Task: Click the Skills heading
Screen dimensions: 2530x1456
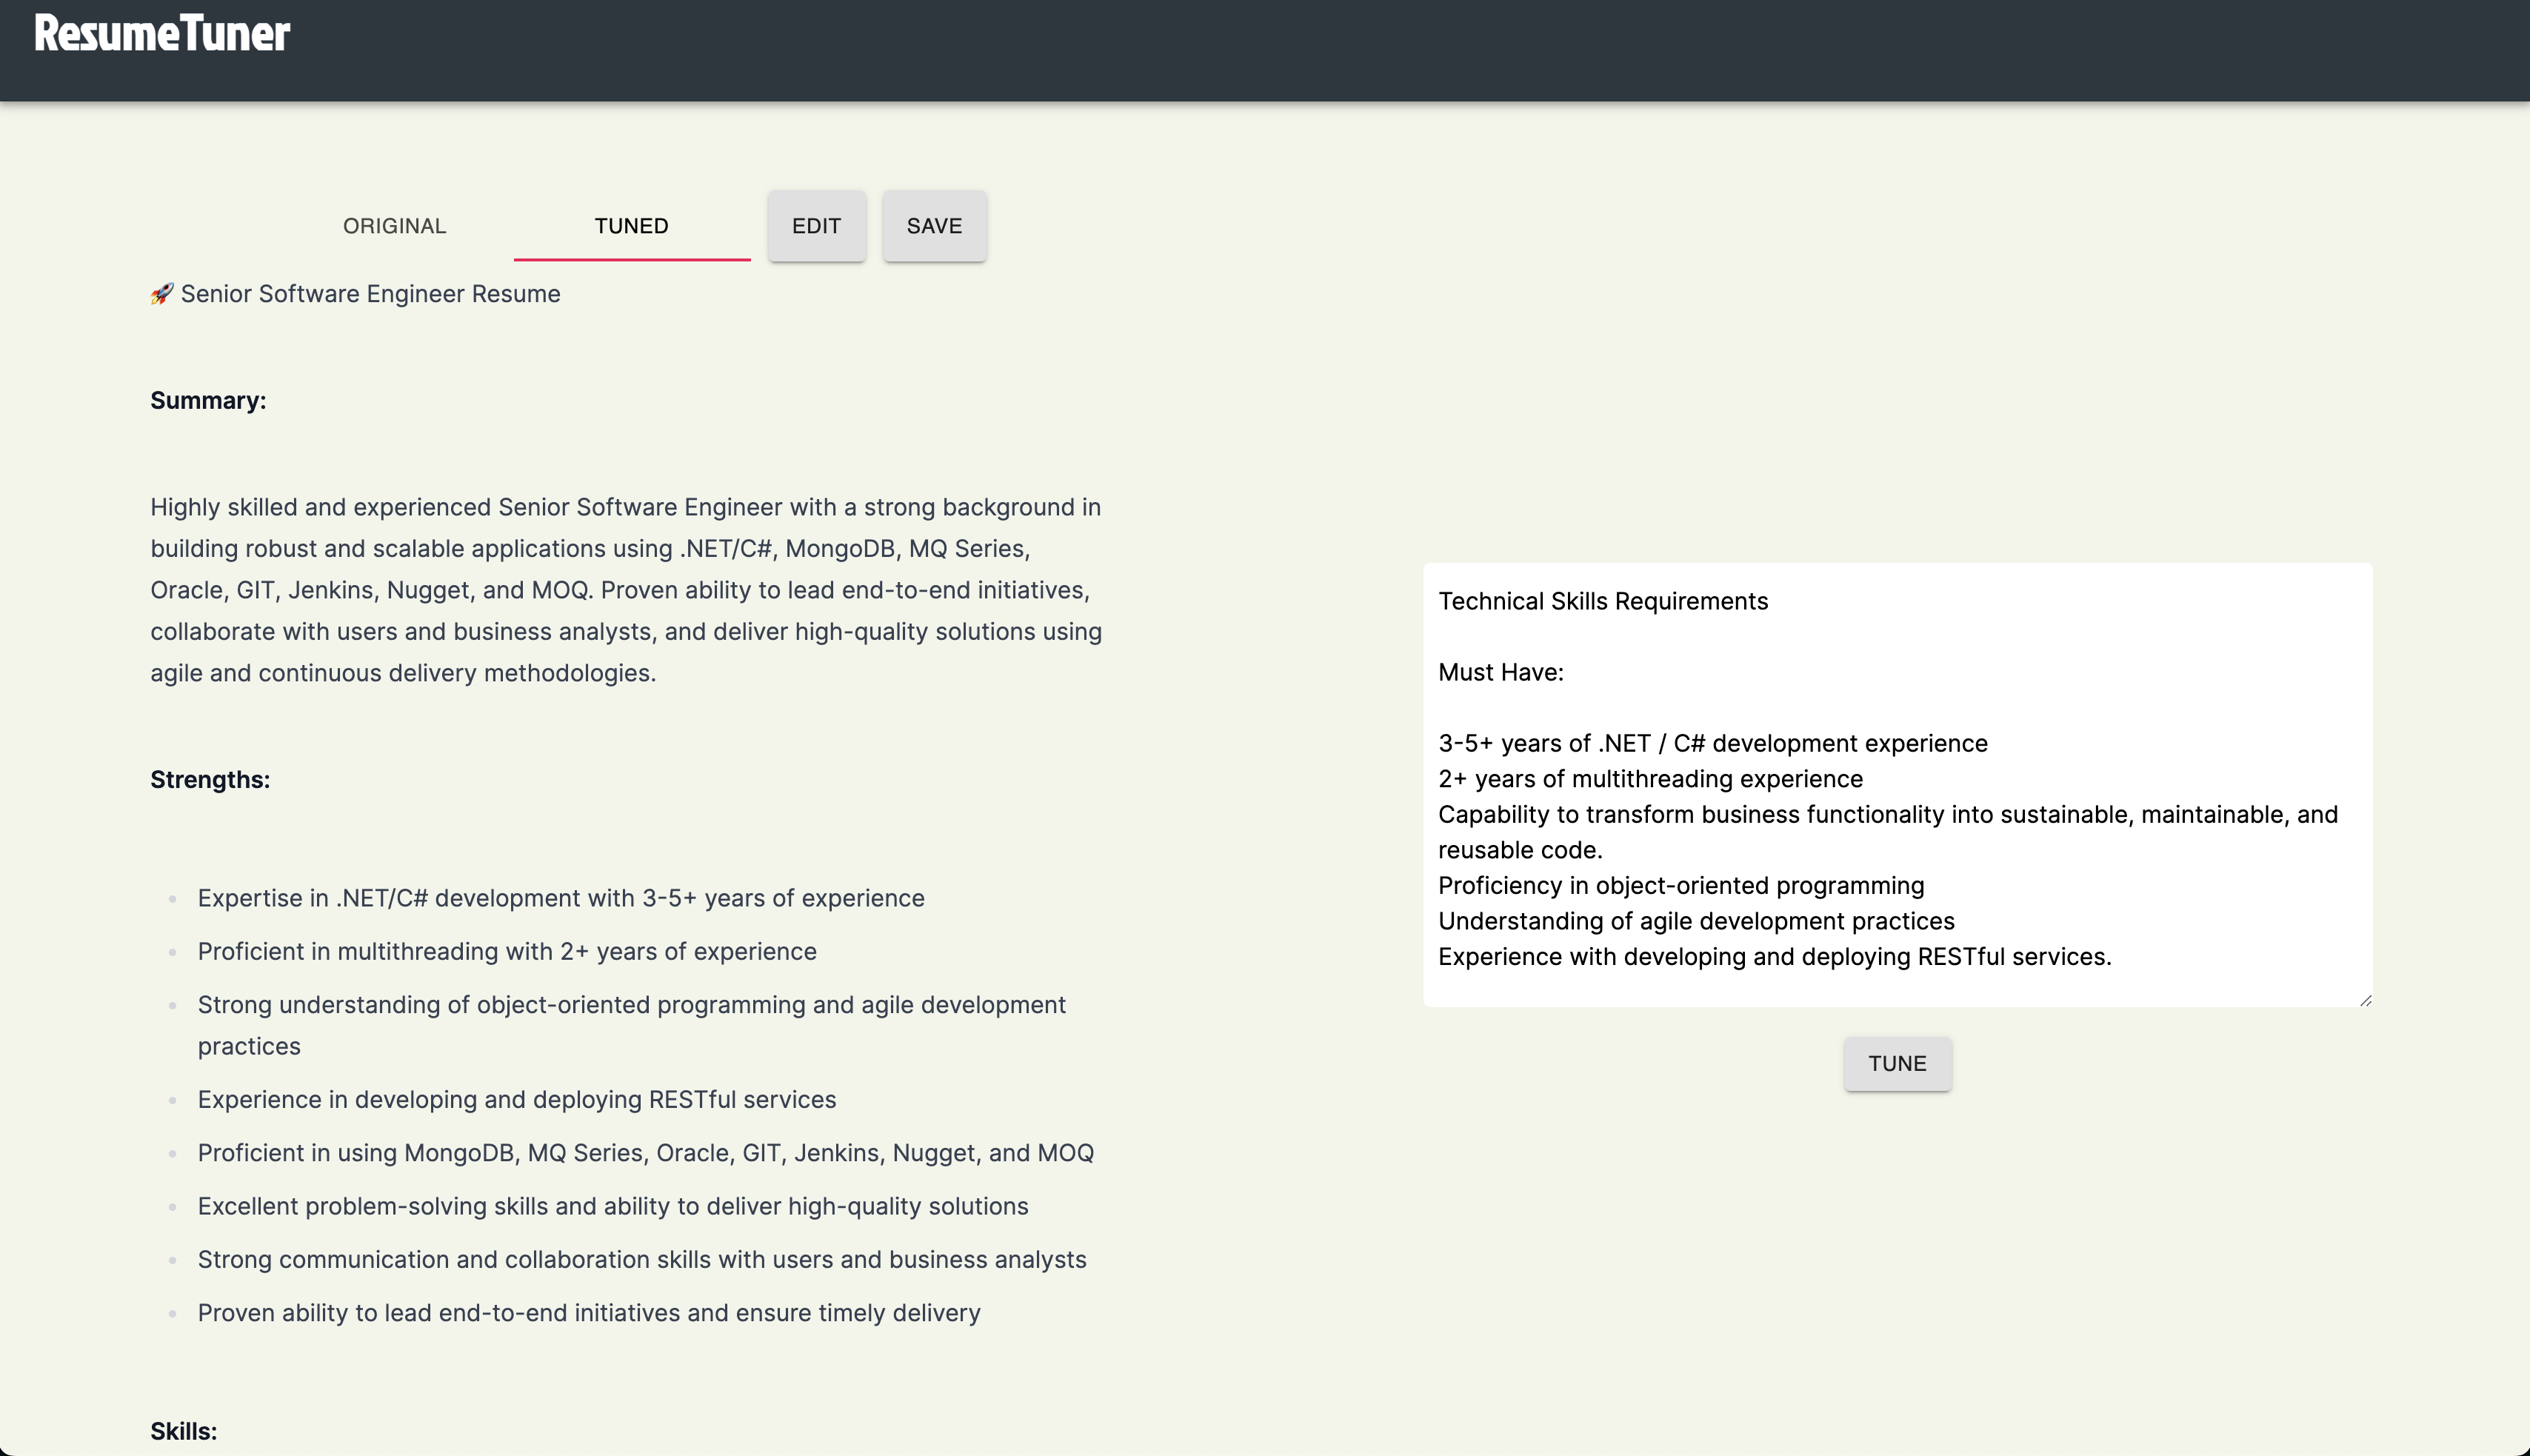Action: tap(184, 1431)
